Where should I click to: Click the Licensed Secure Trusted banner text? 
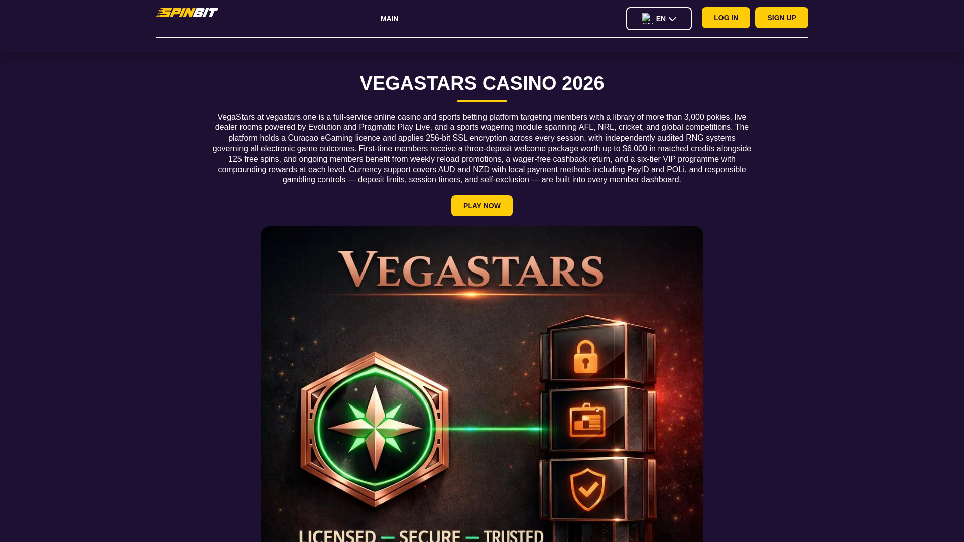(421, 535)
